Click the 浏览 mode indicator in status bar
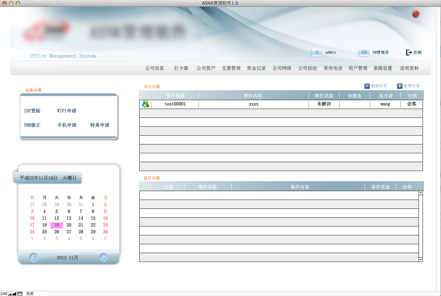Screen dimensions: 441x296 [x=30, y=294]
